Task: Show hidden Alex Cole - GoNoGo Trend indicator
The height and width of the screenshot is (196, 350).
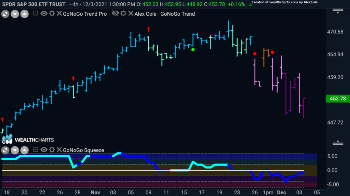Action: (x=116, y=13)
